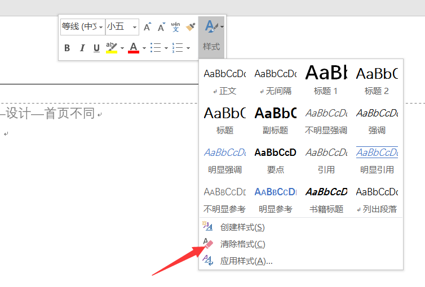Apply the 标题 2 style
The width and height of the screenshot is (425, 287).
pos(377,81)
